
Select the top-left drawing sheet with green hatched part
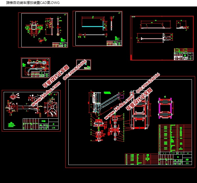coord(43,30)
